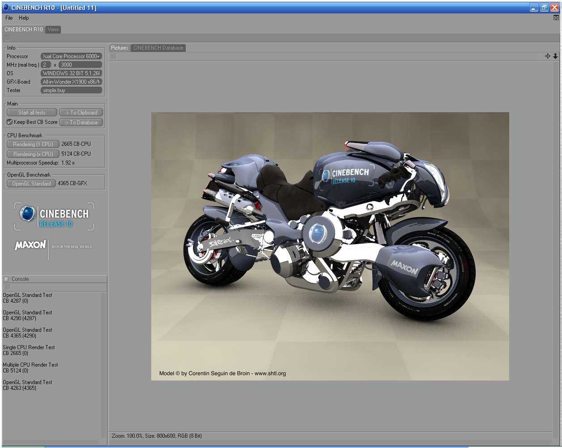This screenshot has height=448, width=562.
Task: Click the 5124 CB-CPU score
Action: point(76,154)
